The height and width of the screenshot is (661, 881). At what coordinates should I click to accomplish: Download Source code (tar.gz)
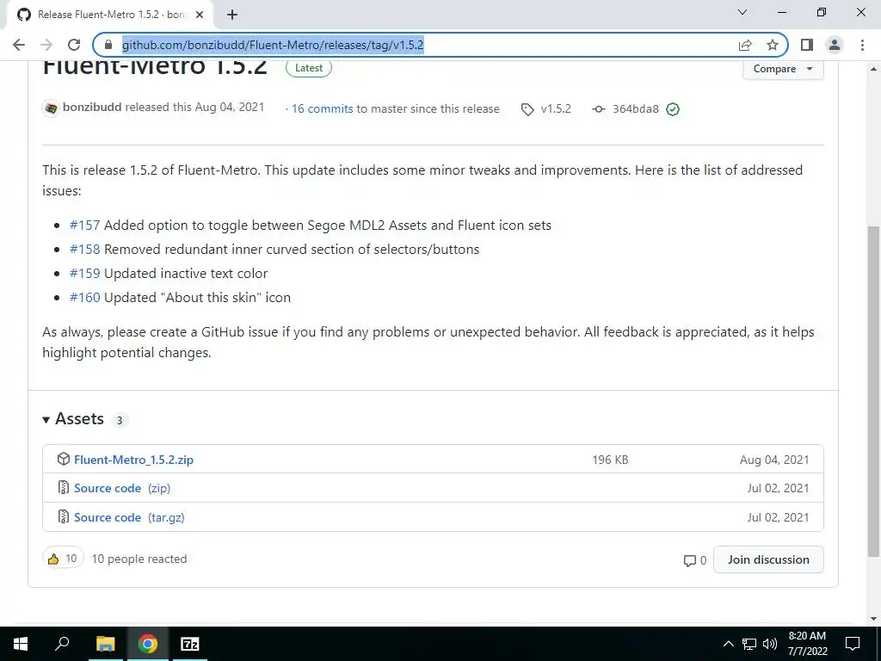pos(129,517)
